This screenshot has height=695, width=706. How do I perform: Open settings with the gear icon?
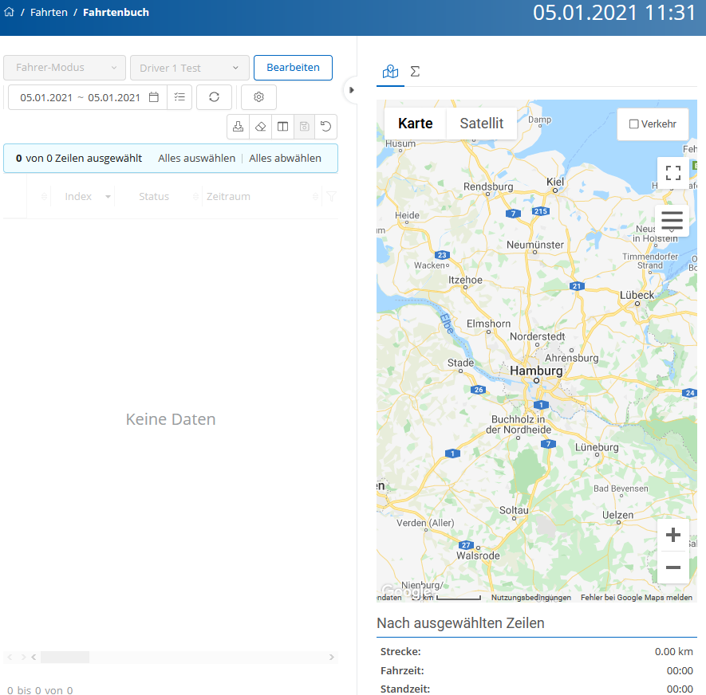(x=258, y=97)
